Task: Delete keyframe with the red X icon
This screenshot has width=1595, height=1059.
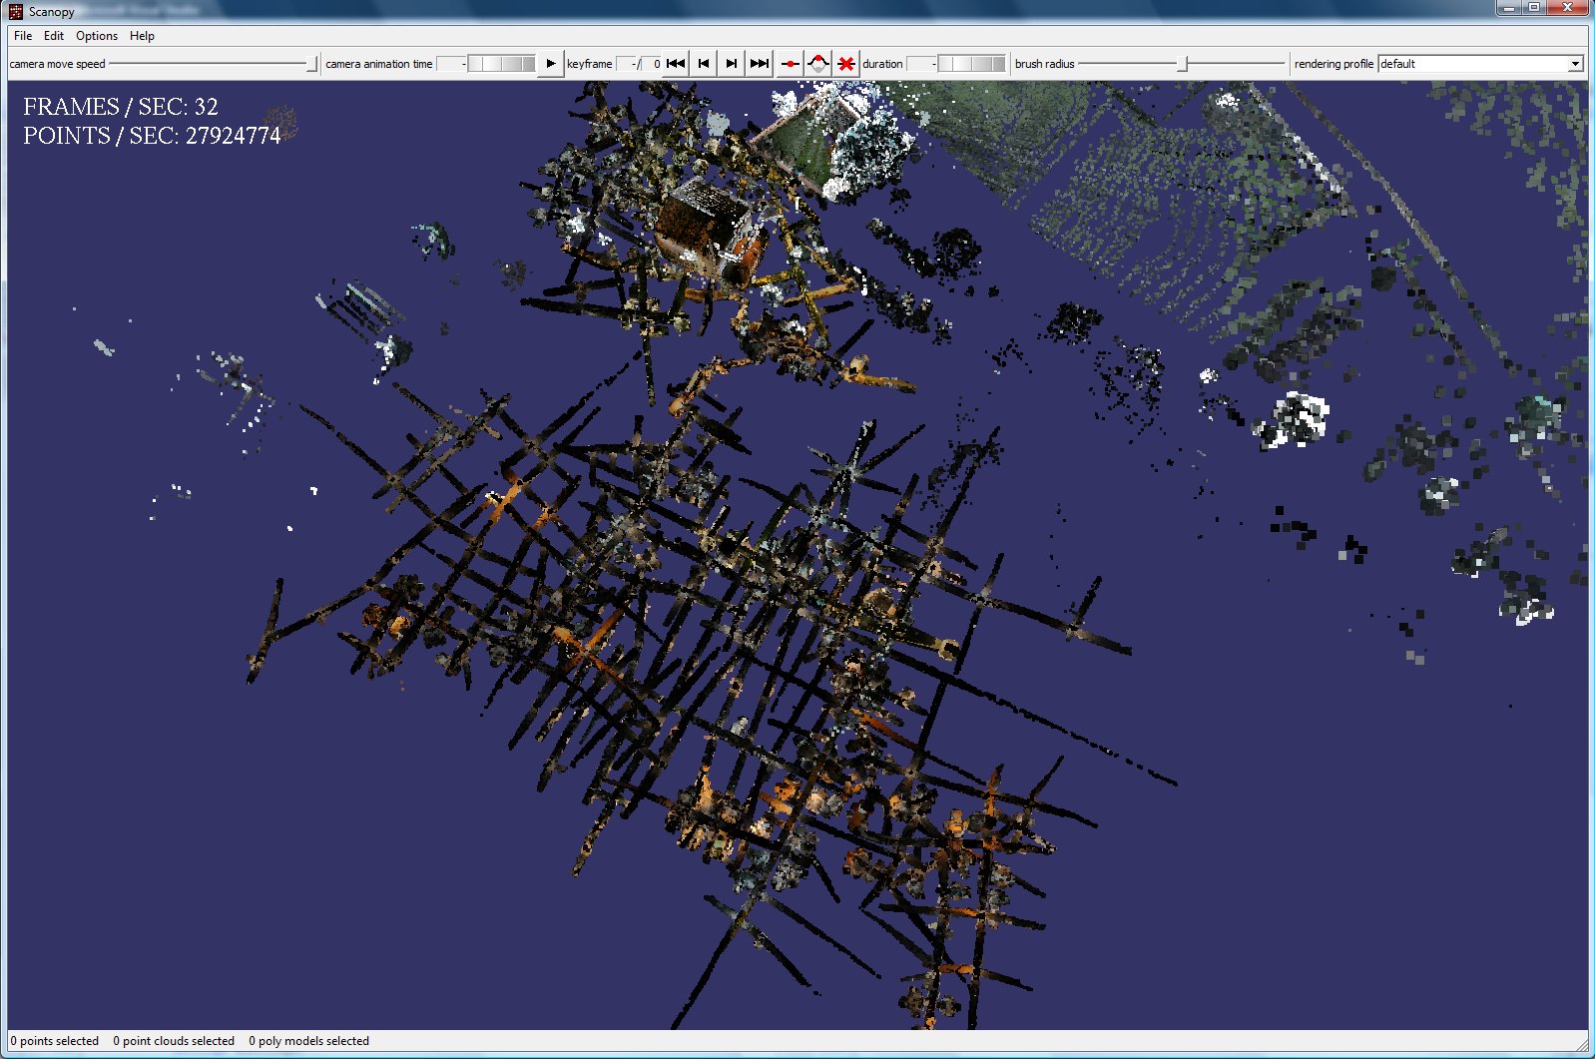Action: point(846,64)
